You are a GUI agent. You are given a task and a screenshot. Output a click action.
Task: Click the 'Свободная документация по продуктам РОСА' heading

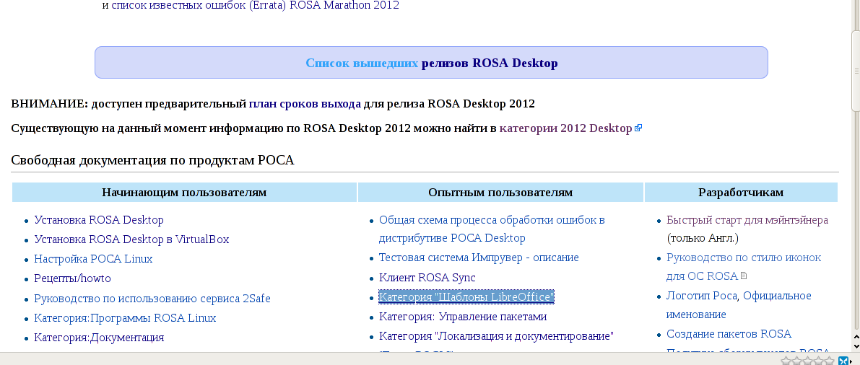click(152, 161)
